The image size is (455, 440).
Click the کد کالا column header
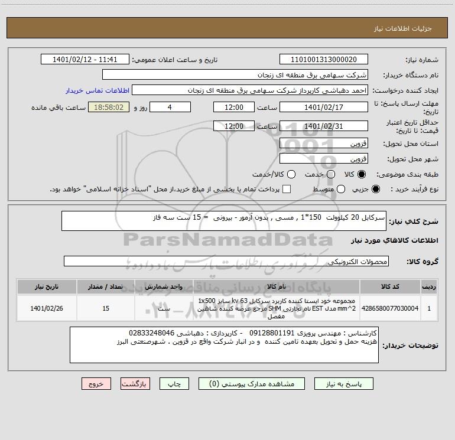pos(390,286)
